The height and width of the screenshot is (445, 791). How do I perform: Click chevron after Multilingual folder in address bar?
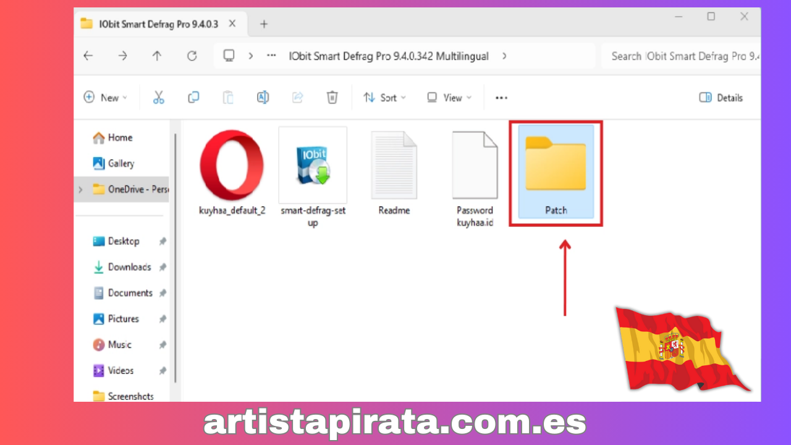[504, 56]
